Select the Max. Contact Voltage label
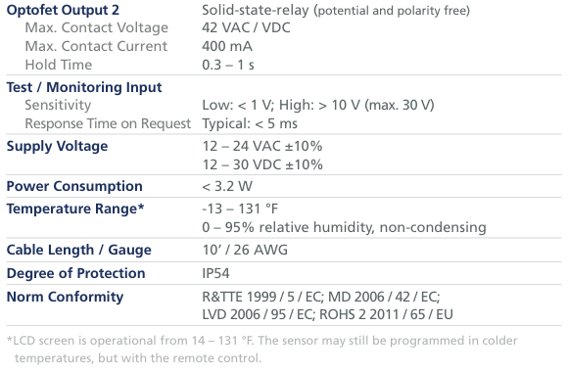 coord(97,27)
